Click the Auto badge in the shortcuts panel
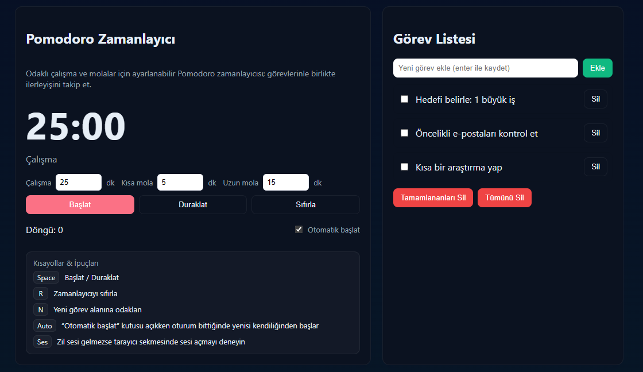Image resolution: width=643 pixels, height=372 pixels. (x=44, y=325)
